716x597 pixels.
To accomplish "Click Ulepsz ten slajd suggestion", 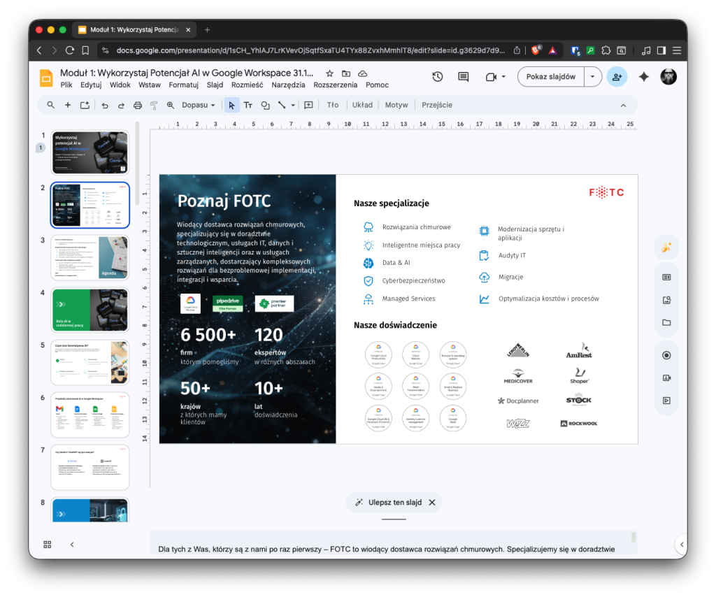I will click(389, 503).
